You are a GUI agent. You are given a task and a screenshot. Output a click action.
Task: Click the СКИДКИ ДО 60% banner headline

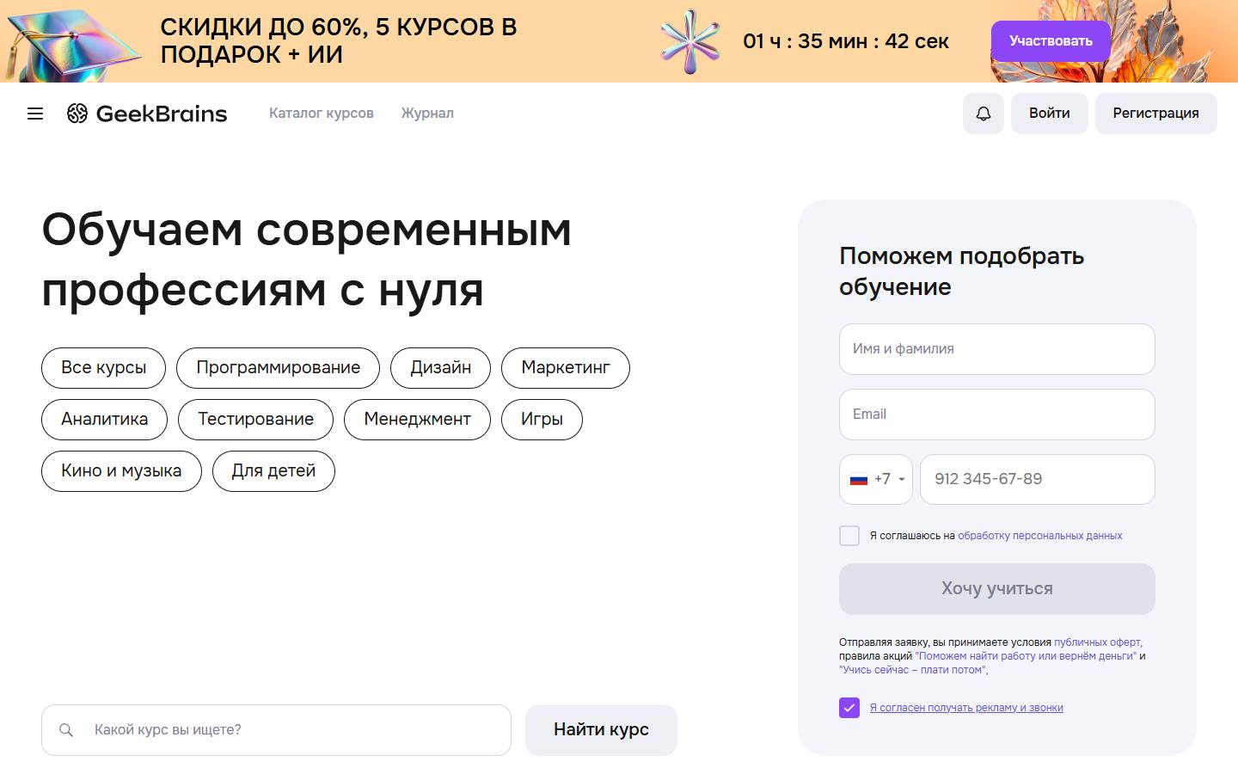[x=339, y=40]
